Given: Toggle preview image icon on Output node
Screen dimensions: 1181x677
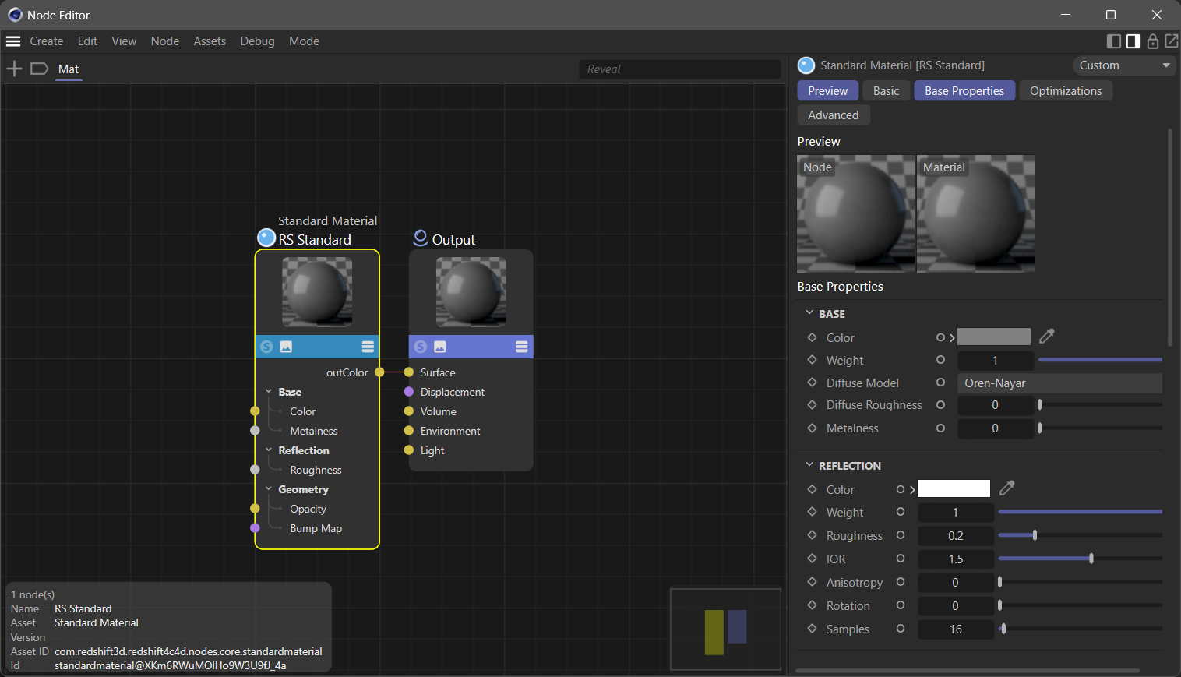Looking at the screenshot, I should (x=440, y=347).
